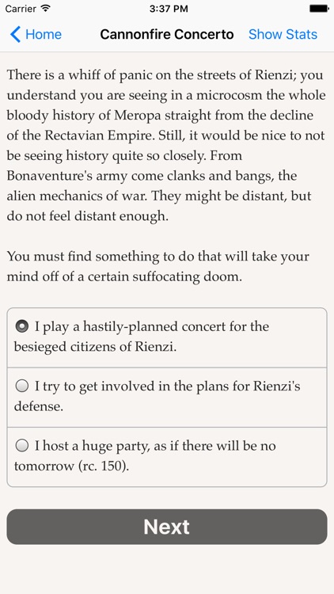
Task: Tap the word 'defense.' in second option
Action: [x=39, y=406]
